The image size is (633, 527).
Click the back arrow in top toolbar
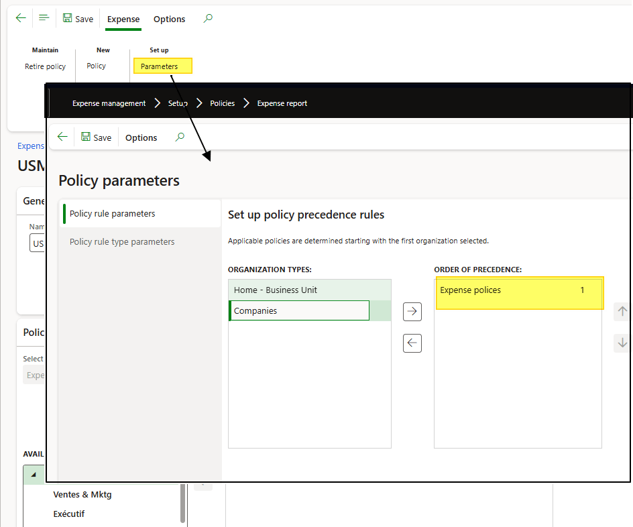pyautogui.click(x=21, y=18)
